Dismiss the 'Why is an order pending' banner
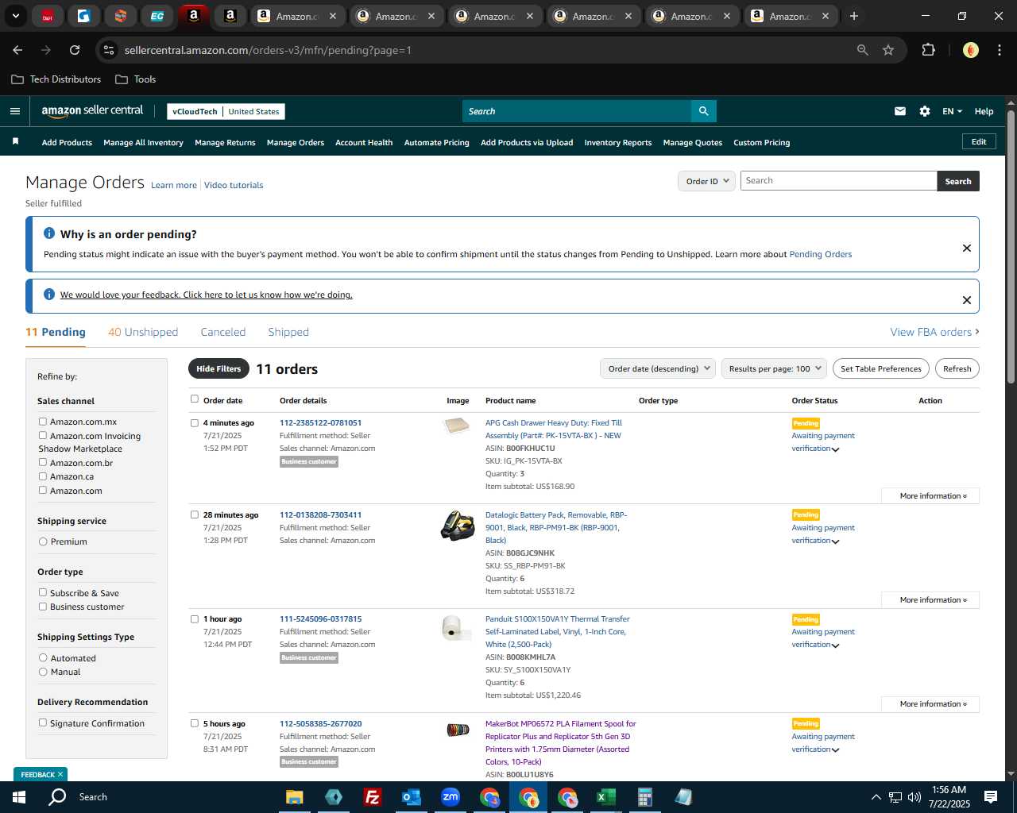Viewport: 1017px width, 813px height. tap(966, 248)
